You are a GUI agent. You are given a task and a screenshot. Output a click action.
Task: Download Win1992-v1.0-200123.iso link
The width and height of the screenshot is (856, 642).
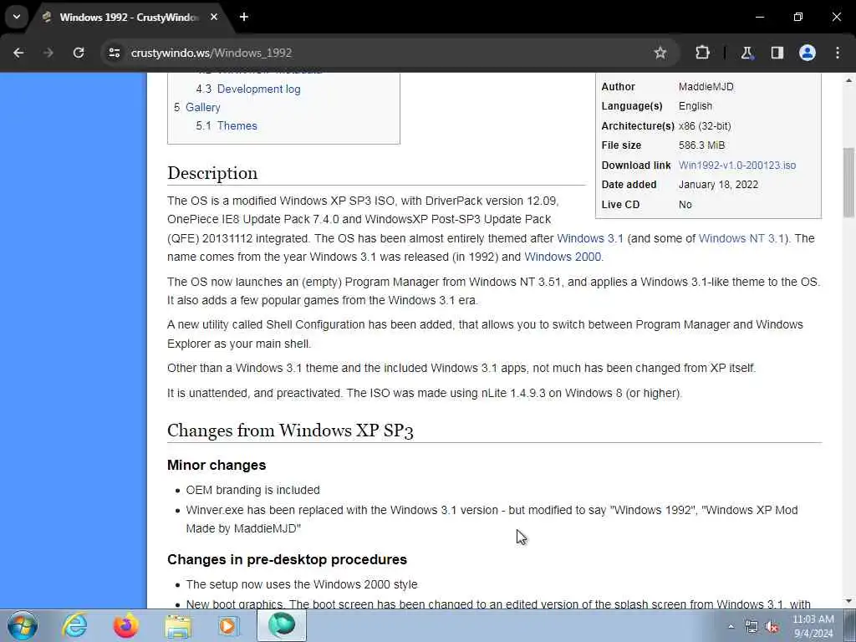coord(737,166)
